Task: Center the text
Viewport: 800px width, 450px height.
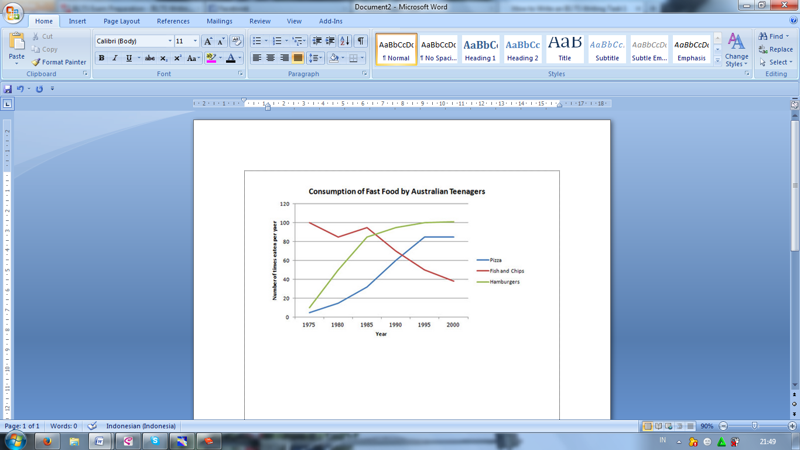Action: tap(271, 58)
